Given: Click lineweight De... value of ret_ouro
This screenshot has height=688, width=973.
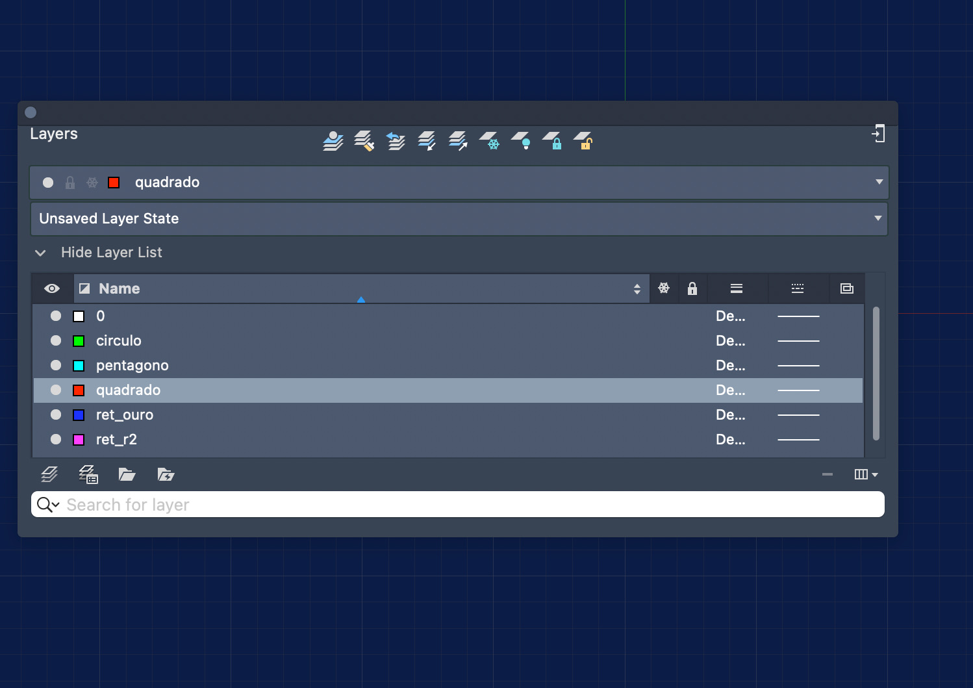Looking at the screenshot, I should pyautogui.click(x=731, y=414).
